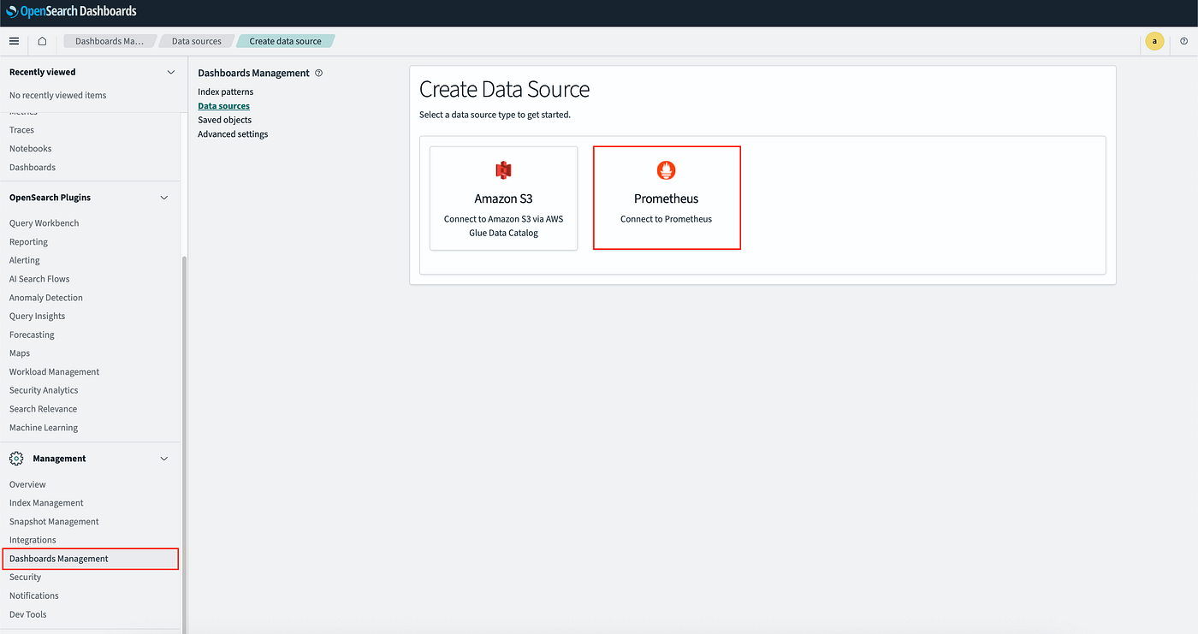This screenshot has width=1198, height=634.
Task: Click the "Recently viewed" section title
Action: (x=43, y=72)
